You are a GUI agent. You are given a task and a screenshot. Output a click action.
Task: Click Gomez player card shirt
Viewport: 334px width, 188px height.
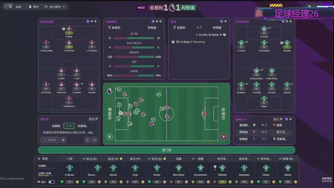[x=97, y=168]
